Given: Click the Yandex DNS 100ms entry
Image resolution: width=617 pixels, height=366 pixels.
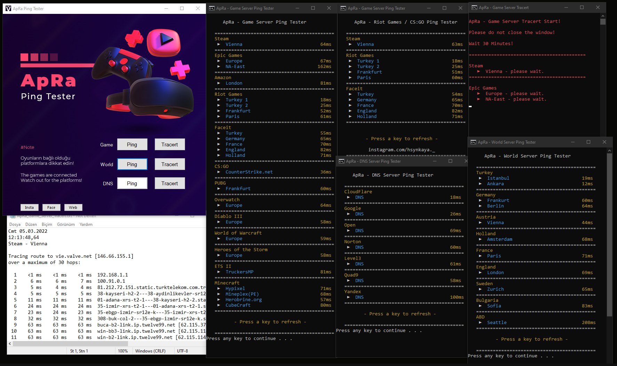Looking at the screenshot, I should (405, 297).
